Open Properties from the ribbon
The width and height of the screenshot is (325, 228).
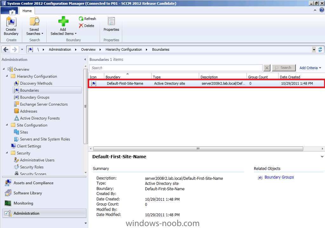(111, 24)
